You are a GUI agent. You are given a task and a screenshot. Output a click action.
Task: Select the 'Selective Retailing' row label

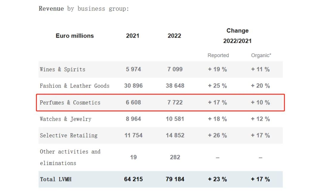tap(69, 135)
